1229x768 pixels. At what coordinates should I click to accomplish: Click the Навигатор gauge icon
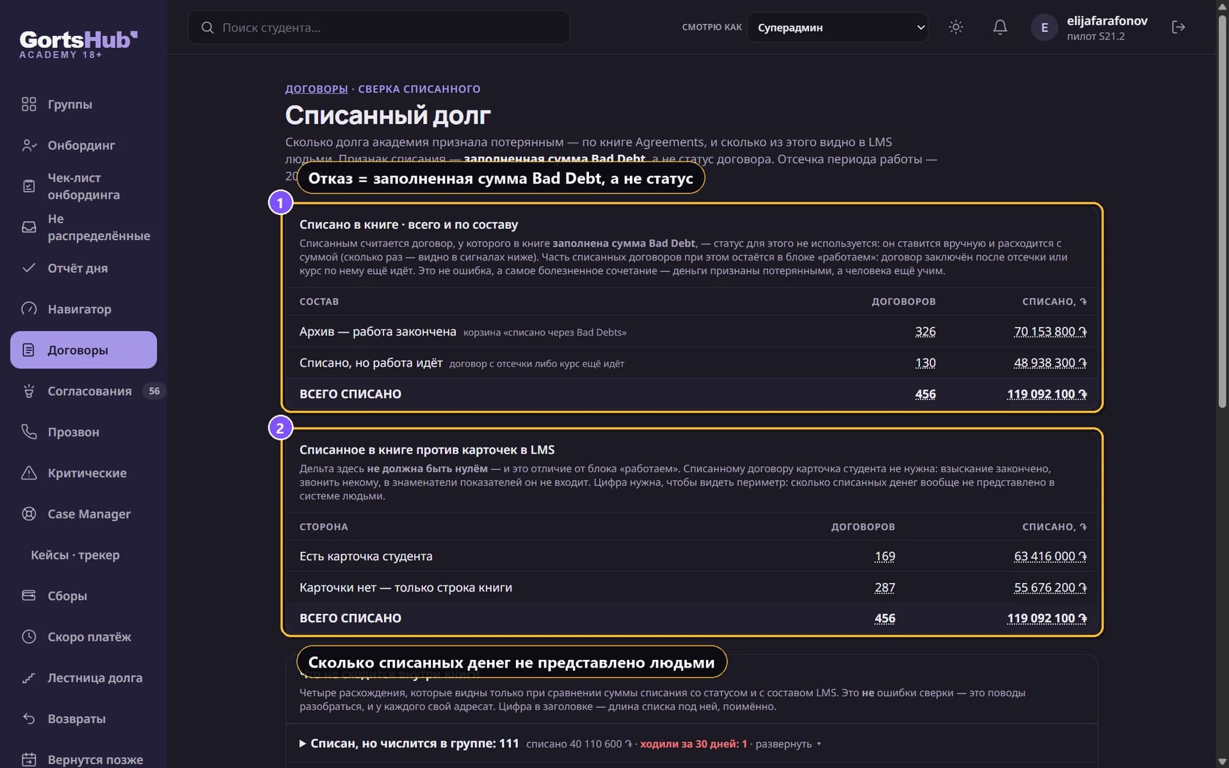[29, 309]
